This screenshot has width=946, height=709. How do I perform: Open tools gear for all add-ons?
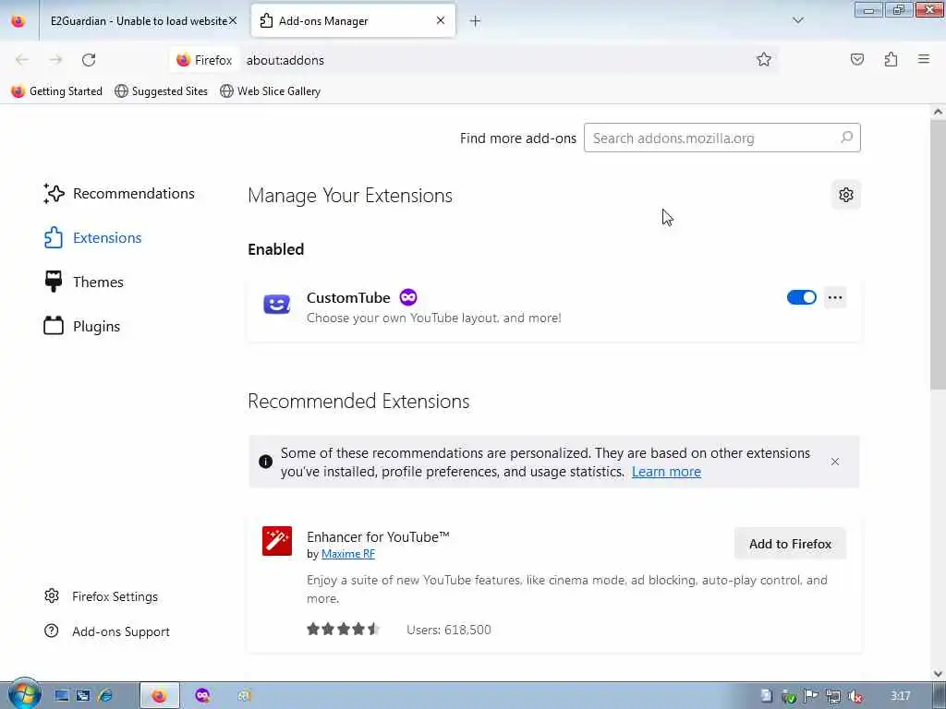click(x=846, y=195)
